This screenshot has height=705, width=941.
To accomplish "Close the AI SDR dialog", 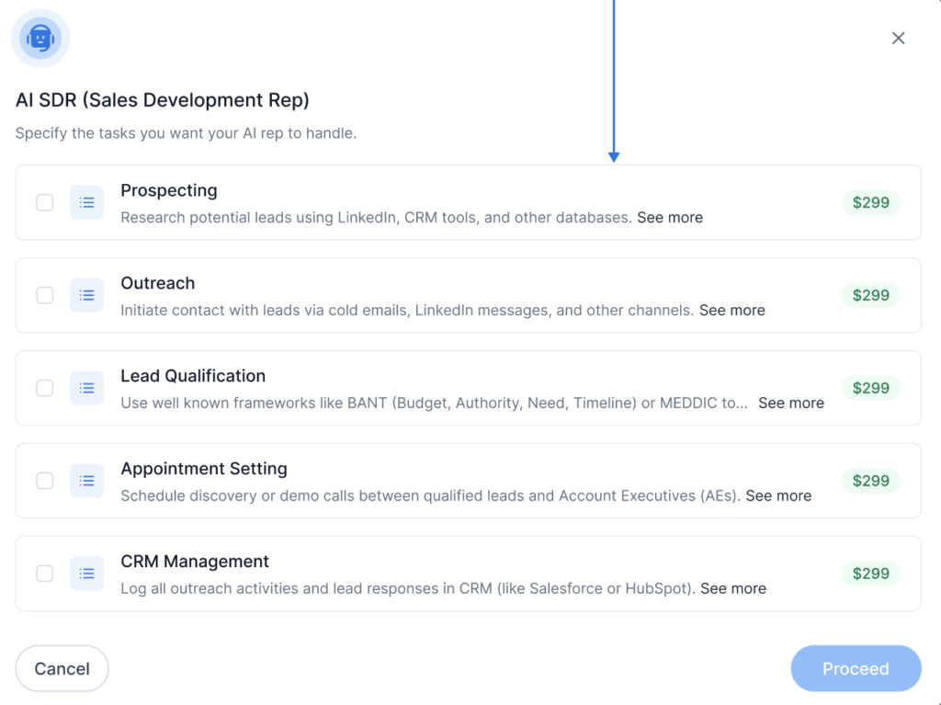I will point(898,39).
